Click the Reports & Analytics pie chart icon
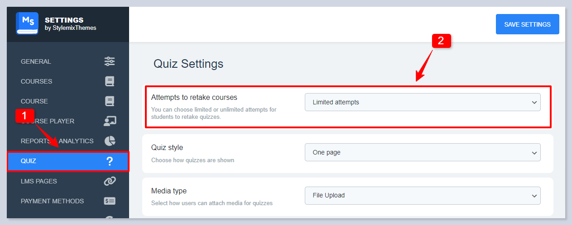This screenshot has width=572, height=225. 110,141
